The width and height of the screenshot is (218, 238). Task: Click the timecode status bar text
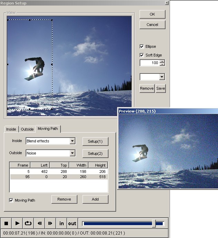tap(64, 233)
